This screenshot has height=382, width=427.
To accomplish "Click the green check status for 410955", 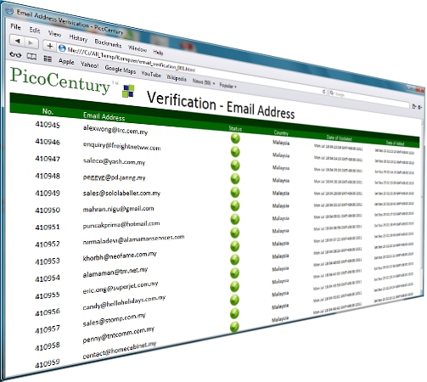I will 234,273.
